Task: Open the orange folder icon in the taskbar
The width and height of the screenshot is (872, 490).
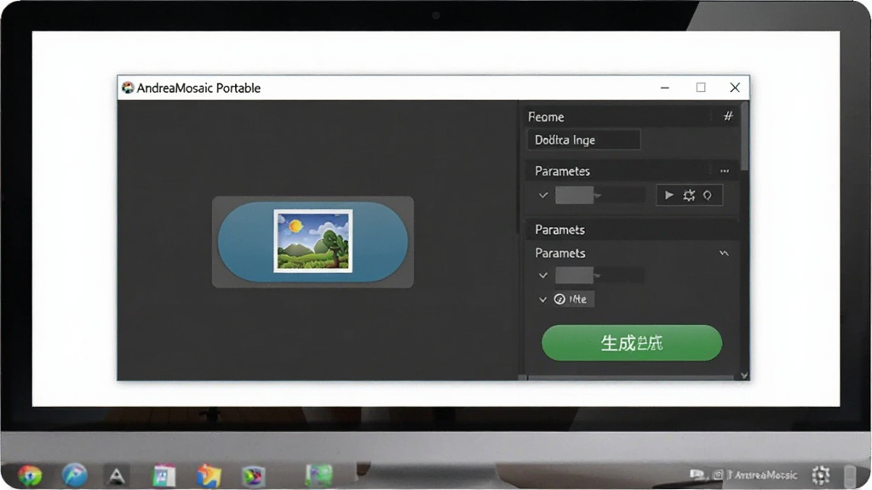Action: point(209,476)
